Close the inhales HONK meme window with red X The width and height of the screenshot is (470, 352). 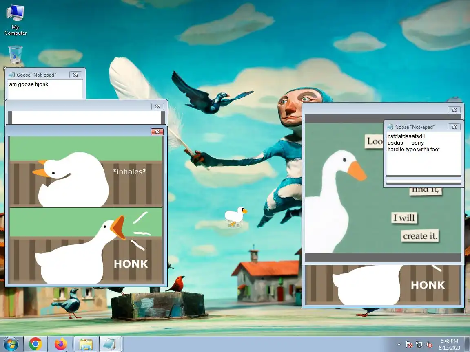click(x=157, y=132)
